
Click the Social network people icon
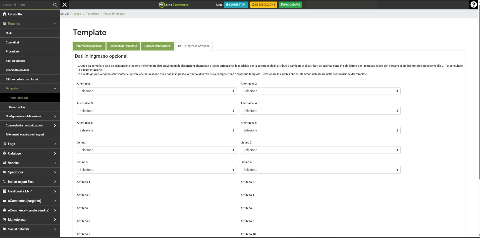pos(4,229)
